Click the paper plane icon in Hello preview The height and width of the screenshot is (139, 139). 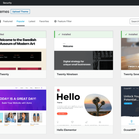[x=86, y=122]
